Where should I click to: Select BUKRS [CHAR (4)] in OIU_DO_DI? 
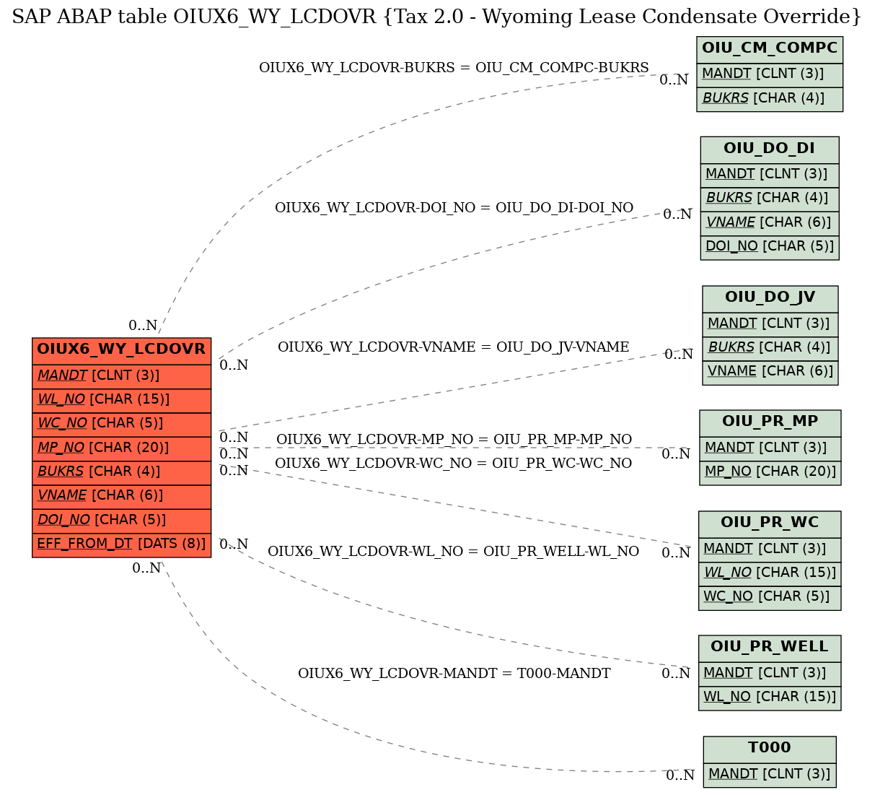point(770,199)
